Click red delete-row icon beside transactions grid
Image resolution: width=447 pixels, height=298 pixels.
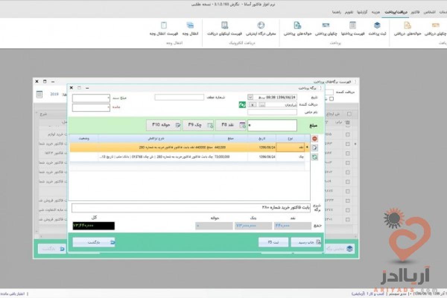[x=315, y=139]
